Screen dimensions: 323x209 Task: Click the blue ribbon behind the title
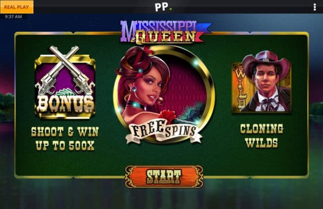click(x=204, y=27)
